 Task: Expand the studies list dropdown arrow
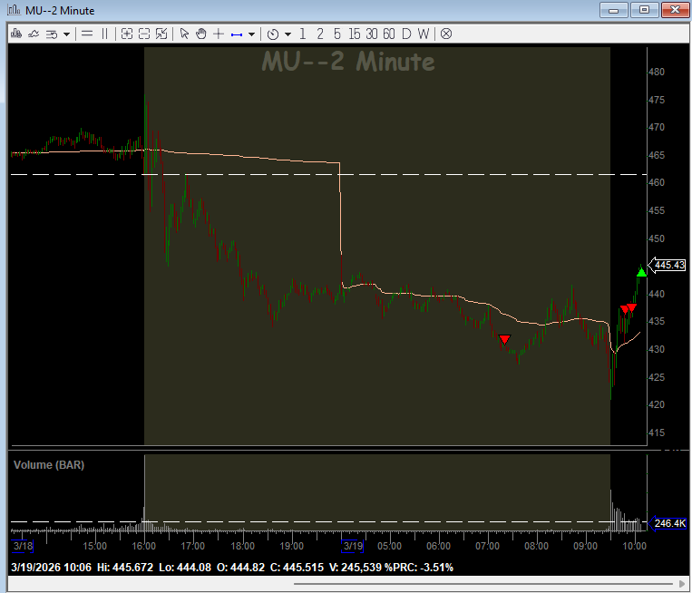click(66, 34)
